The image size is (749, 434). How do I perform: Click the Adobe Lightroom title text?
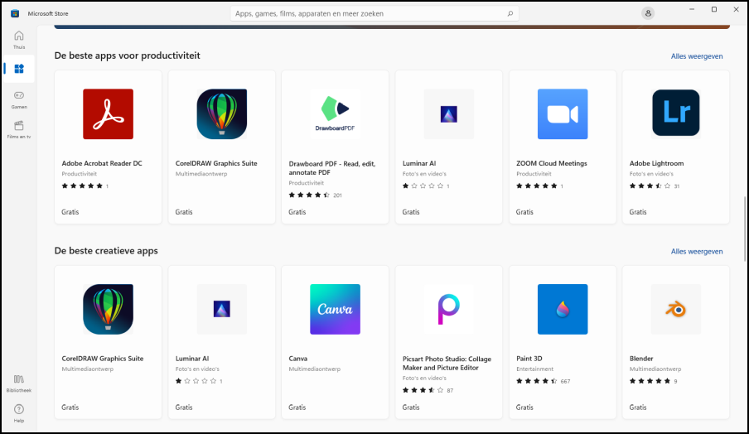point(656,163)
